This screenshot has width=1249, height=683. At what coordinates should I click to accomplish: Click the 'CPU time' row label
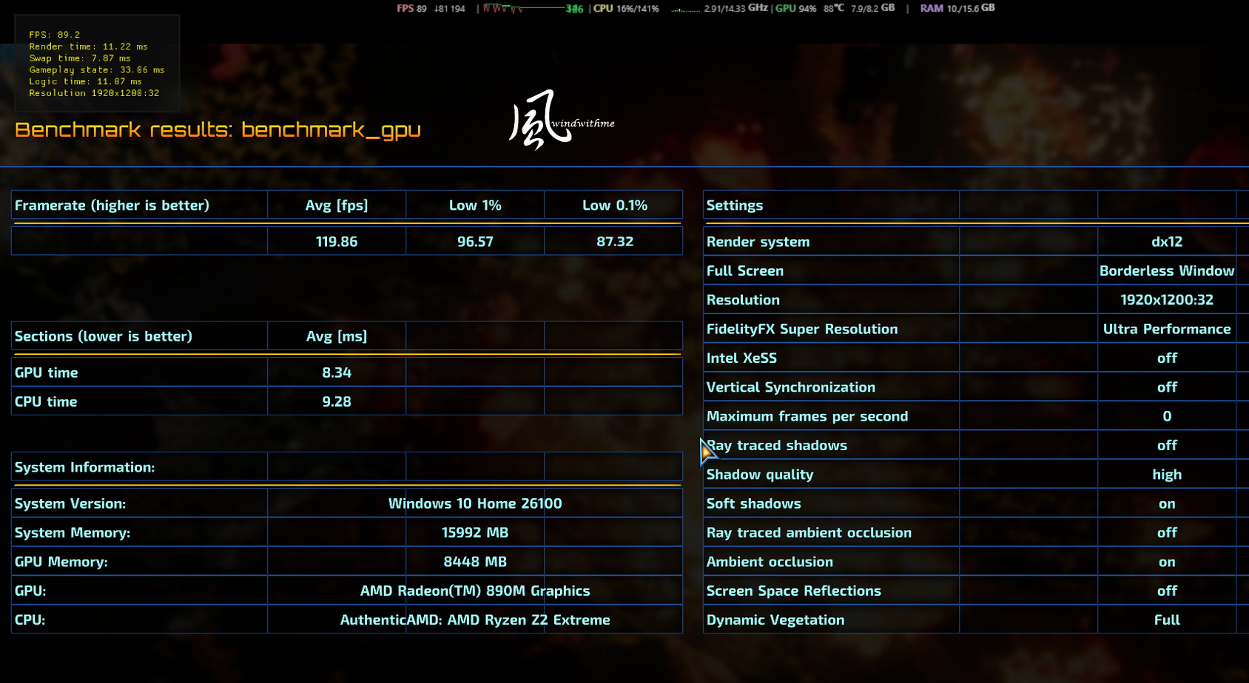click(x=46, y=401)
